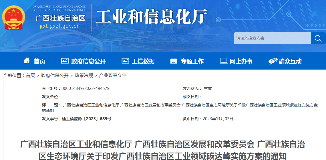
Task: Click the gxt.gxzf.gov.cn site address text
Action: pyautogui.click(x=59, y=26)
